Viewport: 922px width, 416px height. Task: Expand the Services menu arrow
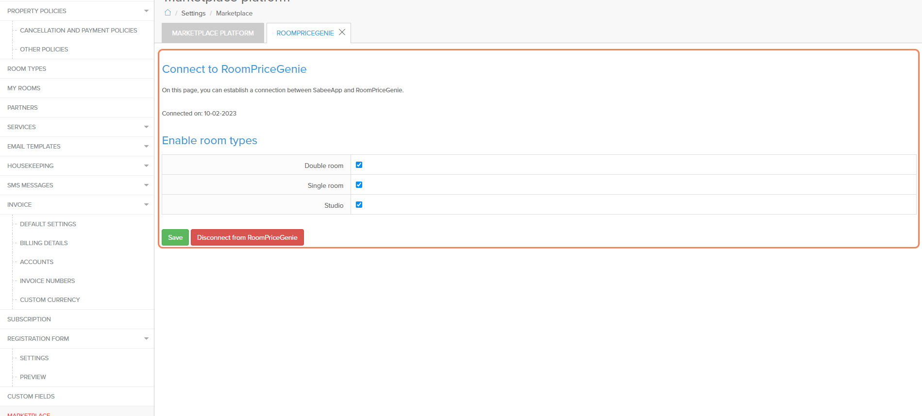(x=146, y=127)
